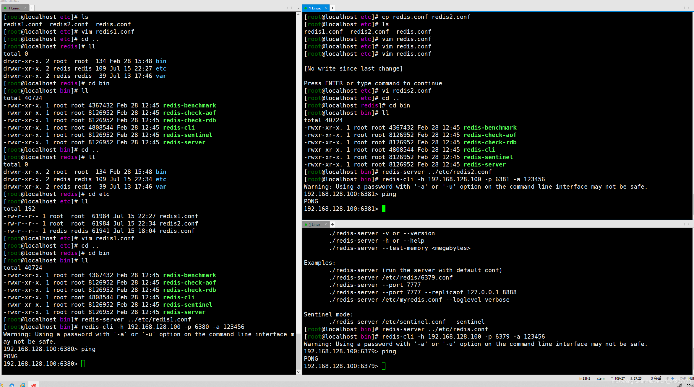Click './redis-server /etc/sentinel.conf --sentinel' line
This screenshot has height=387, width=694.
407,322
